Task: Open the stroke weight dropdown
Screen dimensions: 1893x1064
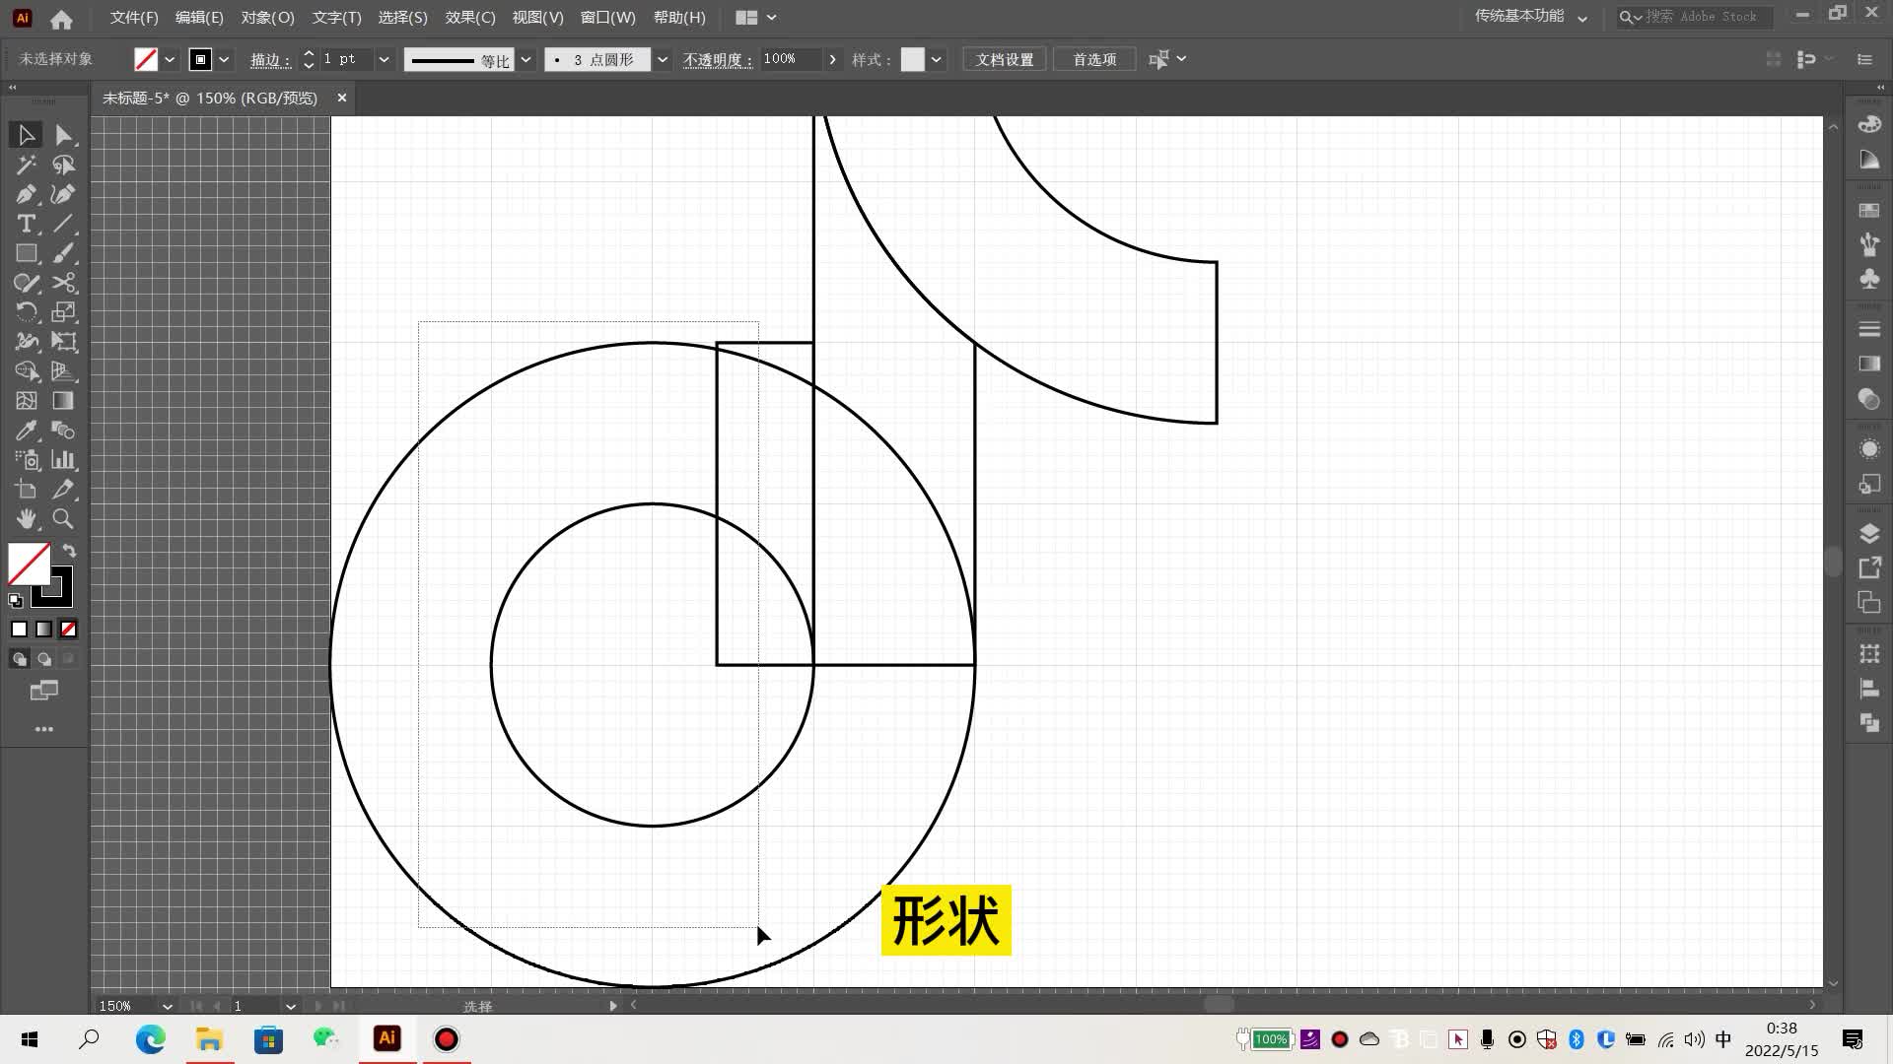Action: point(384,59)
